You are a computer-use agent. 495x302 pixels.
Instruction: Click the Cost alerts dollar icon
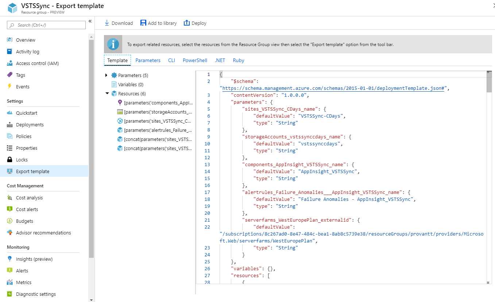pyautogui.click(x=10, y=209)
